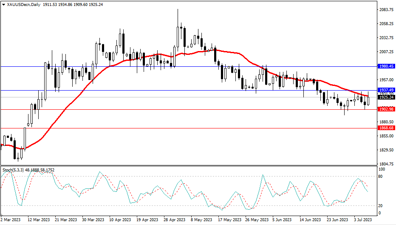Click the 8 May 2023 date label

(x=201, y=220)
